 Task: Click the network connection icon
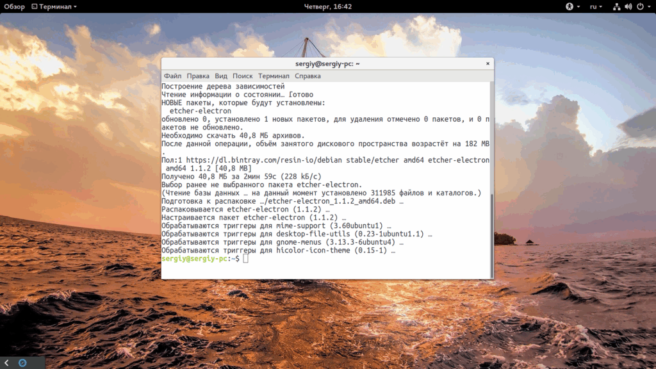click(x=616, y=6)
